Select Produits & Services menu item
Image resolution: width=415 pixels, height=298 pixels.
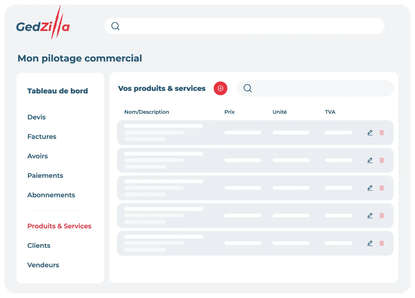point(59,226)
